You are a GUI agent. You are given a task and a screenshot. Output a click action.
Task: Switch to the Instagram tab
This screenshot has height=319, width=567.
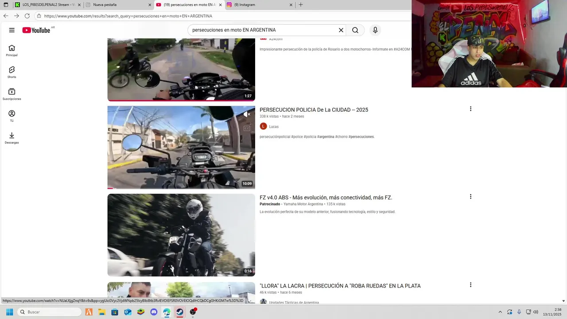point(260,5)
